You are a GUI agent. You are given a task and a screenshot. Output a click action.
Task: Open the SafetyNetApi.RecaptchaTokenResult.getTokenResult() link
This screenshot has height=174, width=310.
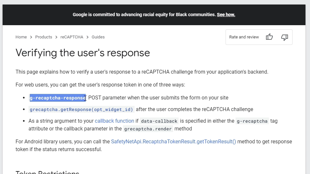[173, 142]
